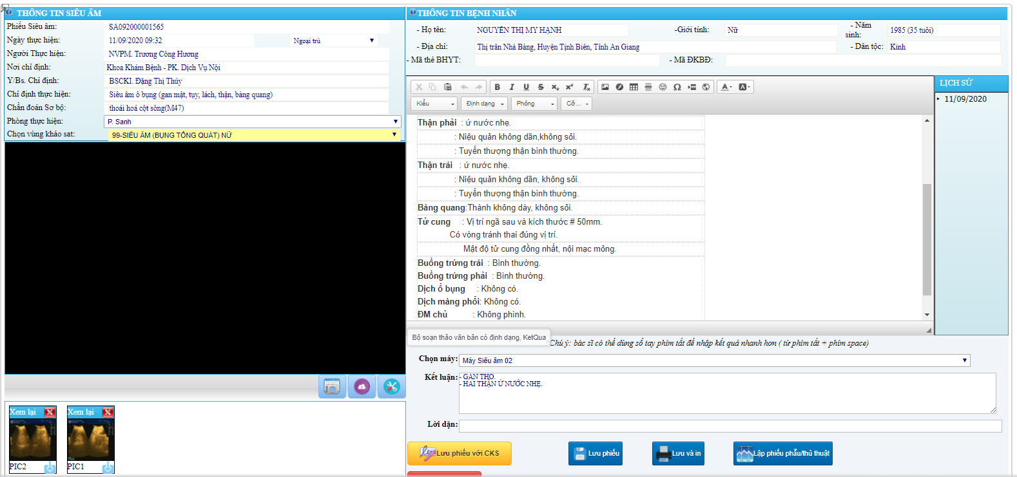Image resolution: width=1017 pixels, height=477 pixels.
Task: Click the 'Lời dặn' input field
Action: 730,426
